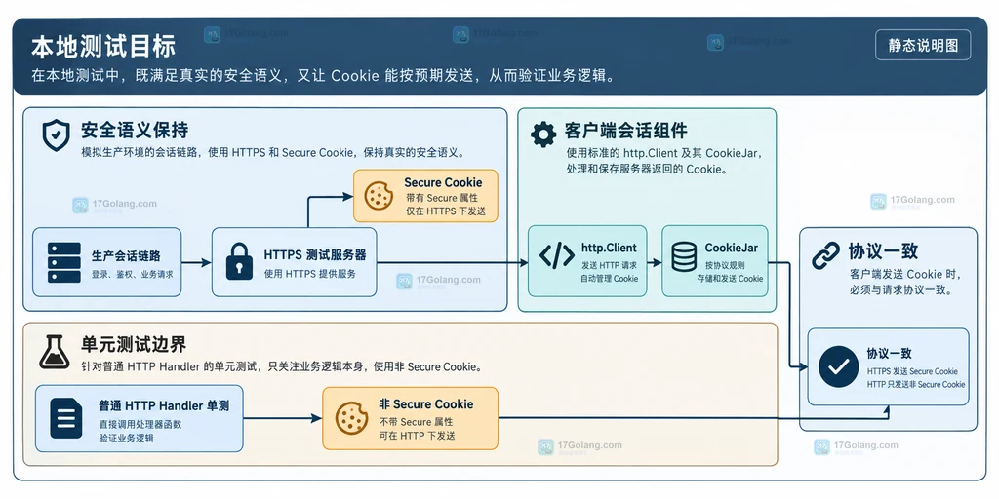Select the 单元测试边界 heading
The width and height of the screenshot is (999, 499).
click(133, 344)
